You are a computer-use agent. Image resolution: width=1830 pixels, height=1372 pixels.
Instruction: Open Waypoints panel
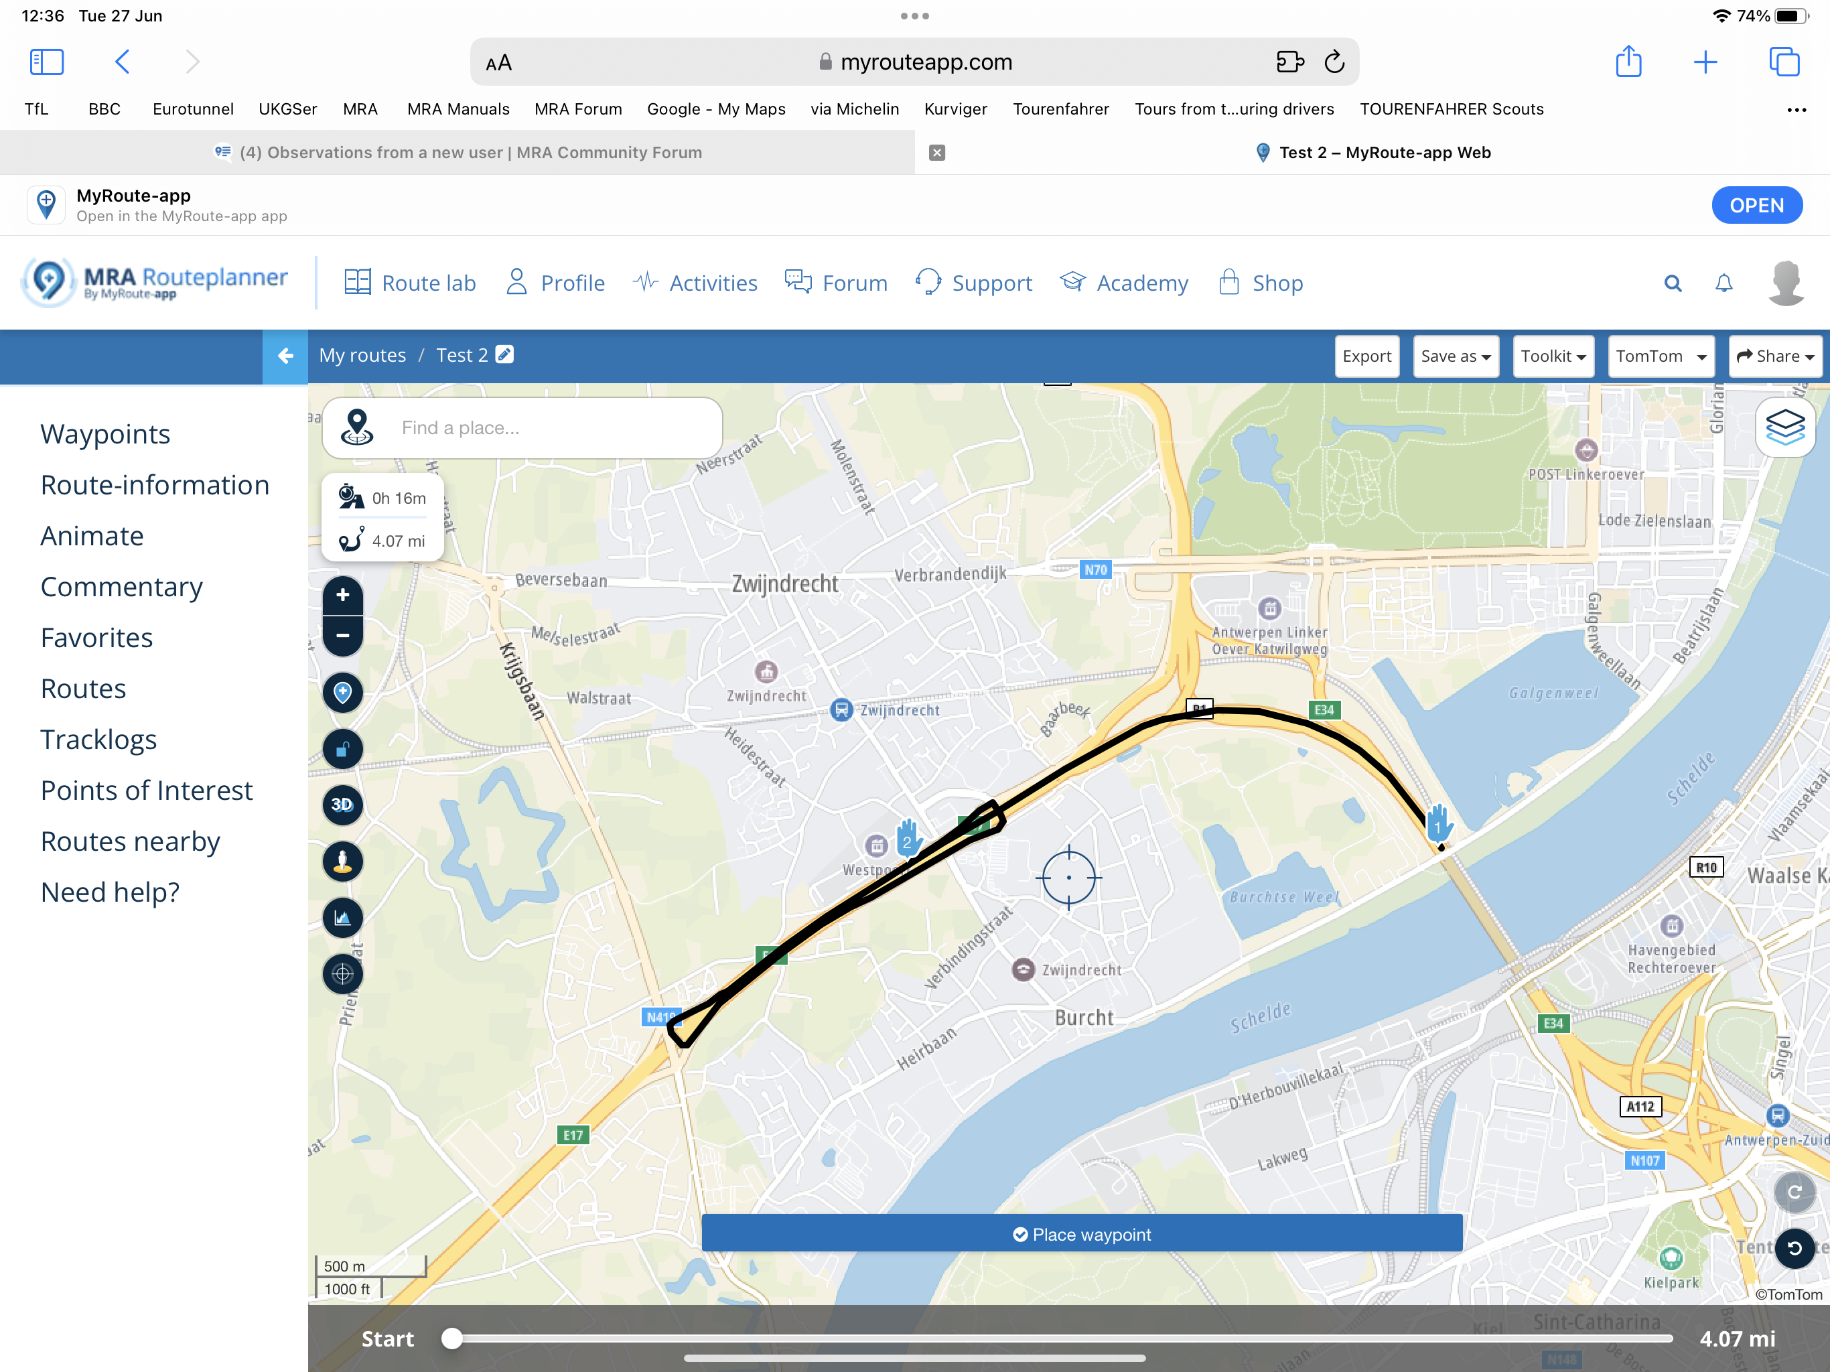tap(105, 433)
